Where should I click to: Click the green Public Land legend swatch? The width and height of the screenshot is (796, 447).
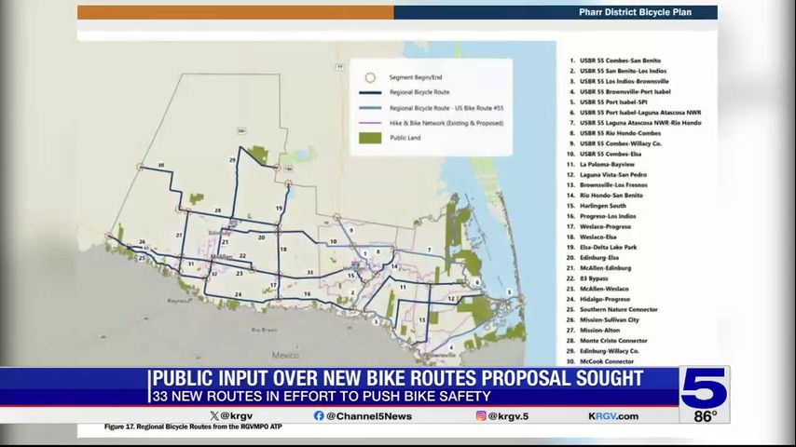coord(369,137)
